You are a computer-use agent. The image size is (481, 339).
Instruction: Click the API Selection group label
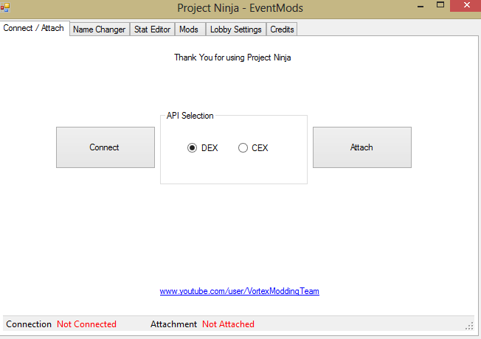point(190,116)
